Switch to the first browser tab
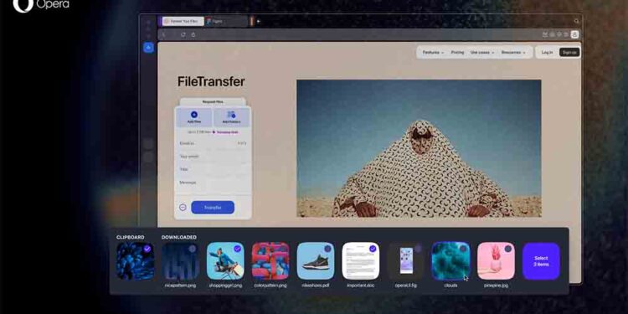This screenshot has height=314, width=628. coord(183,21)
